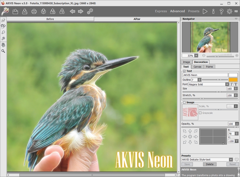Toggle bold text style
Viewport: 240px width, 177px height.
point(236,84)
